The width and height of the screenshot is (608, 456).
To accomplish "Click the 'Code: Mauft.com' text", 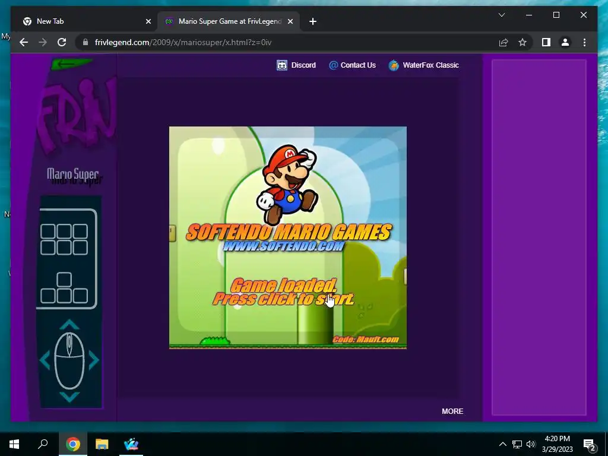I will [x=366, y=339].
